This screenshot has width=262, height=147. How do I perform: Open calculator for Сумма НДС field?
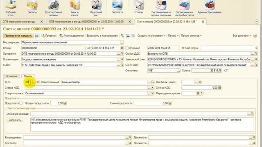[x=219, y=88]
